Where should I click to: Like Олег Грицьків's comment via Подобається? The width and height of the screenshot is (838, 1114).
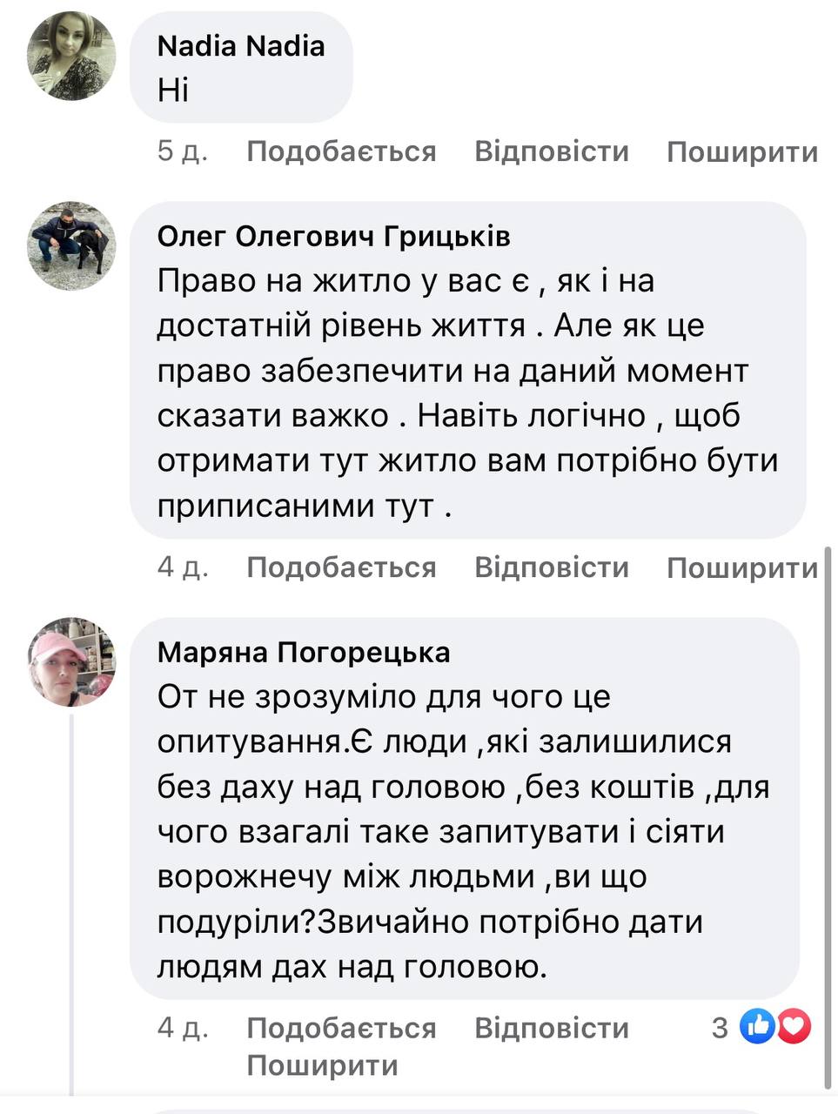(341, 567)
